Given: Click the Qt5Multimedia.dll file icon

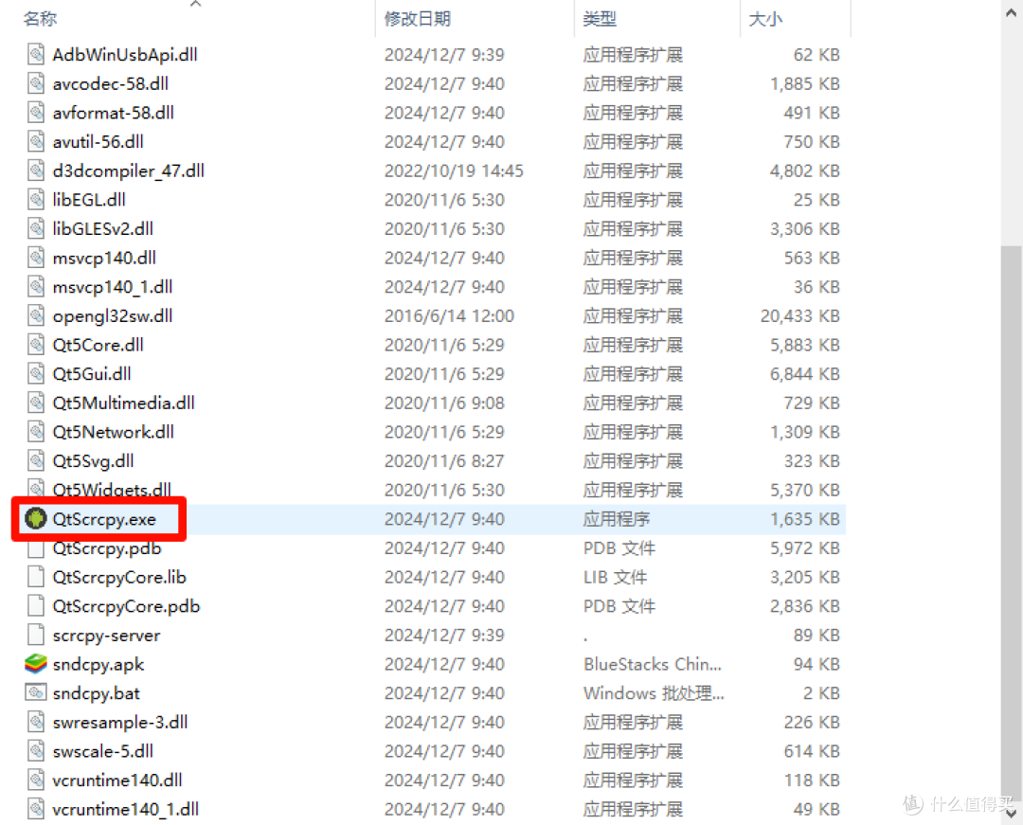Looking at the screenshot, I should (x=36, y=403).
